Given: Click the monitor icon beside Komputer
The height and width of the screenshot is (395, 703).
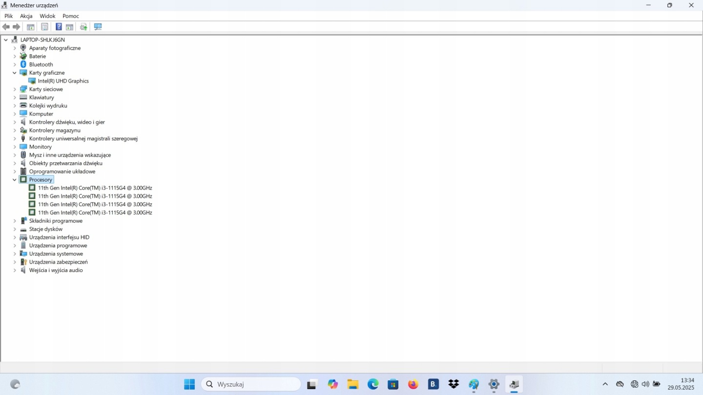Looking at the screenshot, I should pos(23,114).
